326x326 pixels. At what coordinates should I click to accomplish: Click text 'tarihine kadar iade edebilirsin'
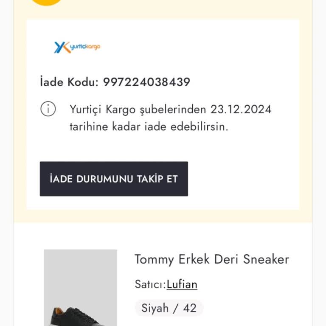(x=149, y=126)
